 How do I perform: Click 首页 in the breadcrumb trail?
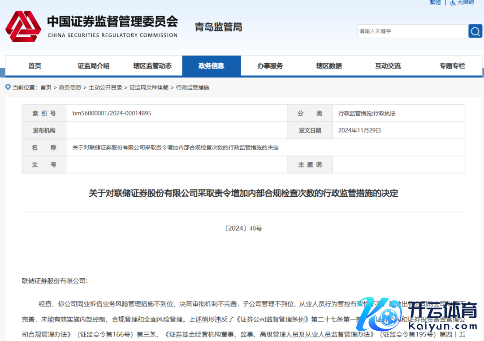click(x=46, y=87)
